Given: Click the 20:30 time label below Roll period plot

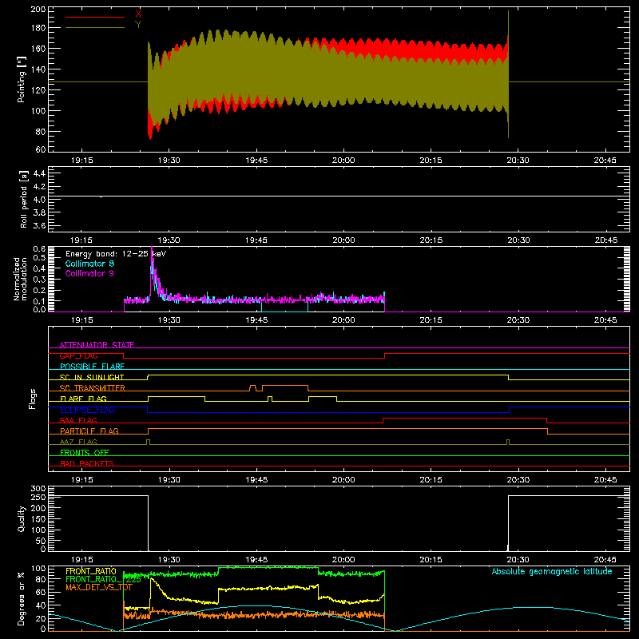Looking at the screenshot, I should [518, 240].
